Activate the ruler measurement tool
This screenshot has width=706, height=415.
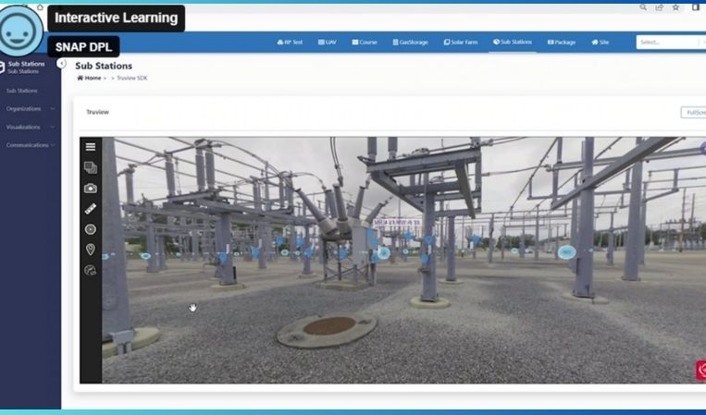[91, 209]
